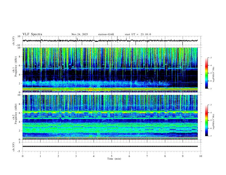Image resolution: width=226 pixels, height=175 pixels.
Task: Click the "-7" tick on ch.1 color bar
Action: tap(210, 89)
